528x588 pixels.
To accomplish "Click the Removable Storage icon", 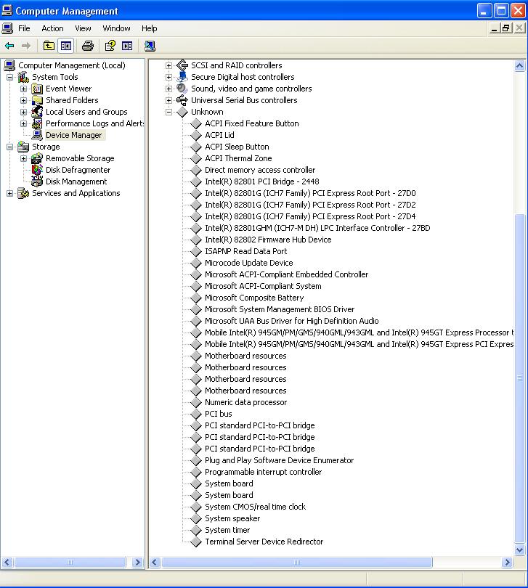I will tap(37, 158).
